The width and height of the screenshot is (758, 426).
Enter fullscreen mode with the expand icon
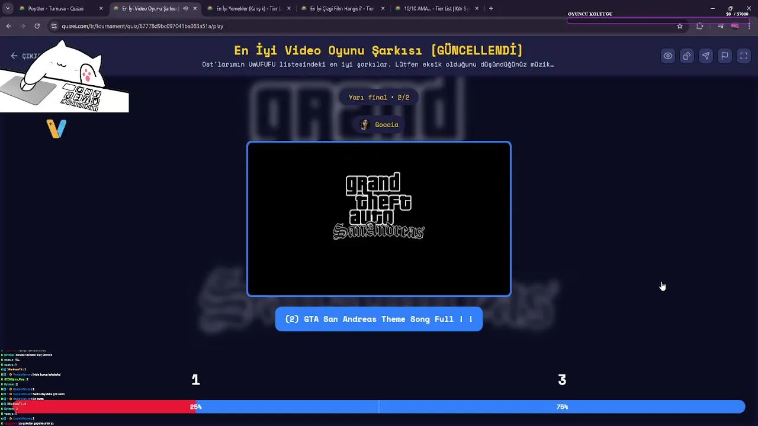click(x=744, y=56)
